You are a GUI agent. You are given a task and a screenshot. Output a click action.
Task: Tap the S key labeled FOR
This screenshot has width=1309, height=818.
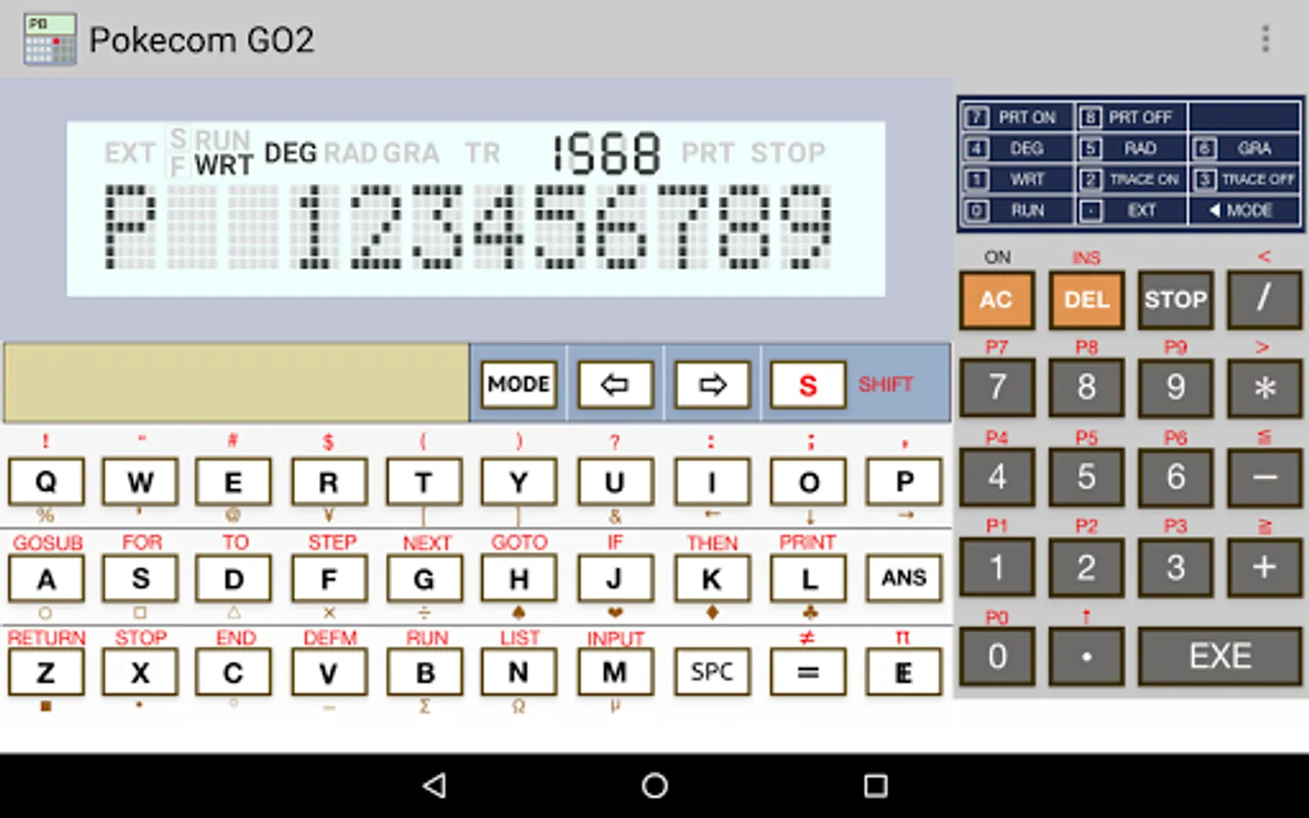(x=140, y=578)
